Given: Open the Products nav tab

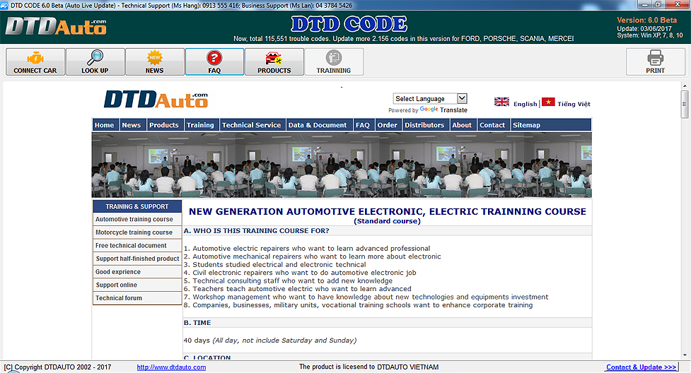Looking at the screenshot, I should click(164, 125).
